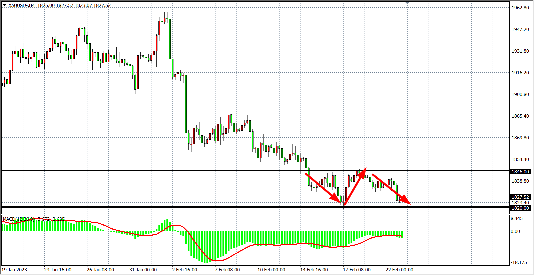Screen dimensions: 534x275
Task: Click the triangle arrow beside the XAUUSD title
Action: point(4,5)
